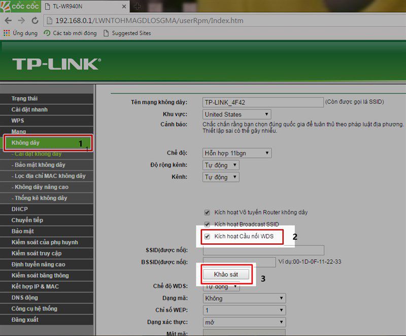Open the DHCP menu item

tap(47, 209)
